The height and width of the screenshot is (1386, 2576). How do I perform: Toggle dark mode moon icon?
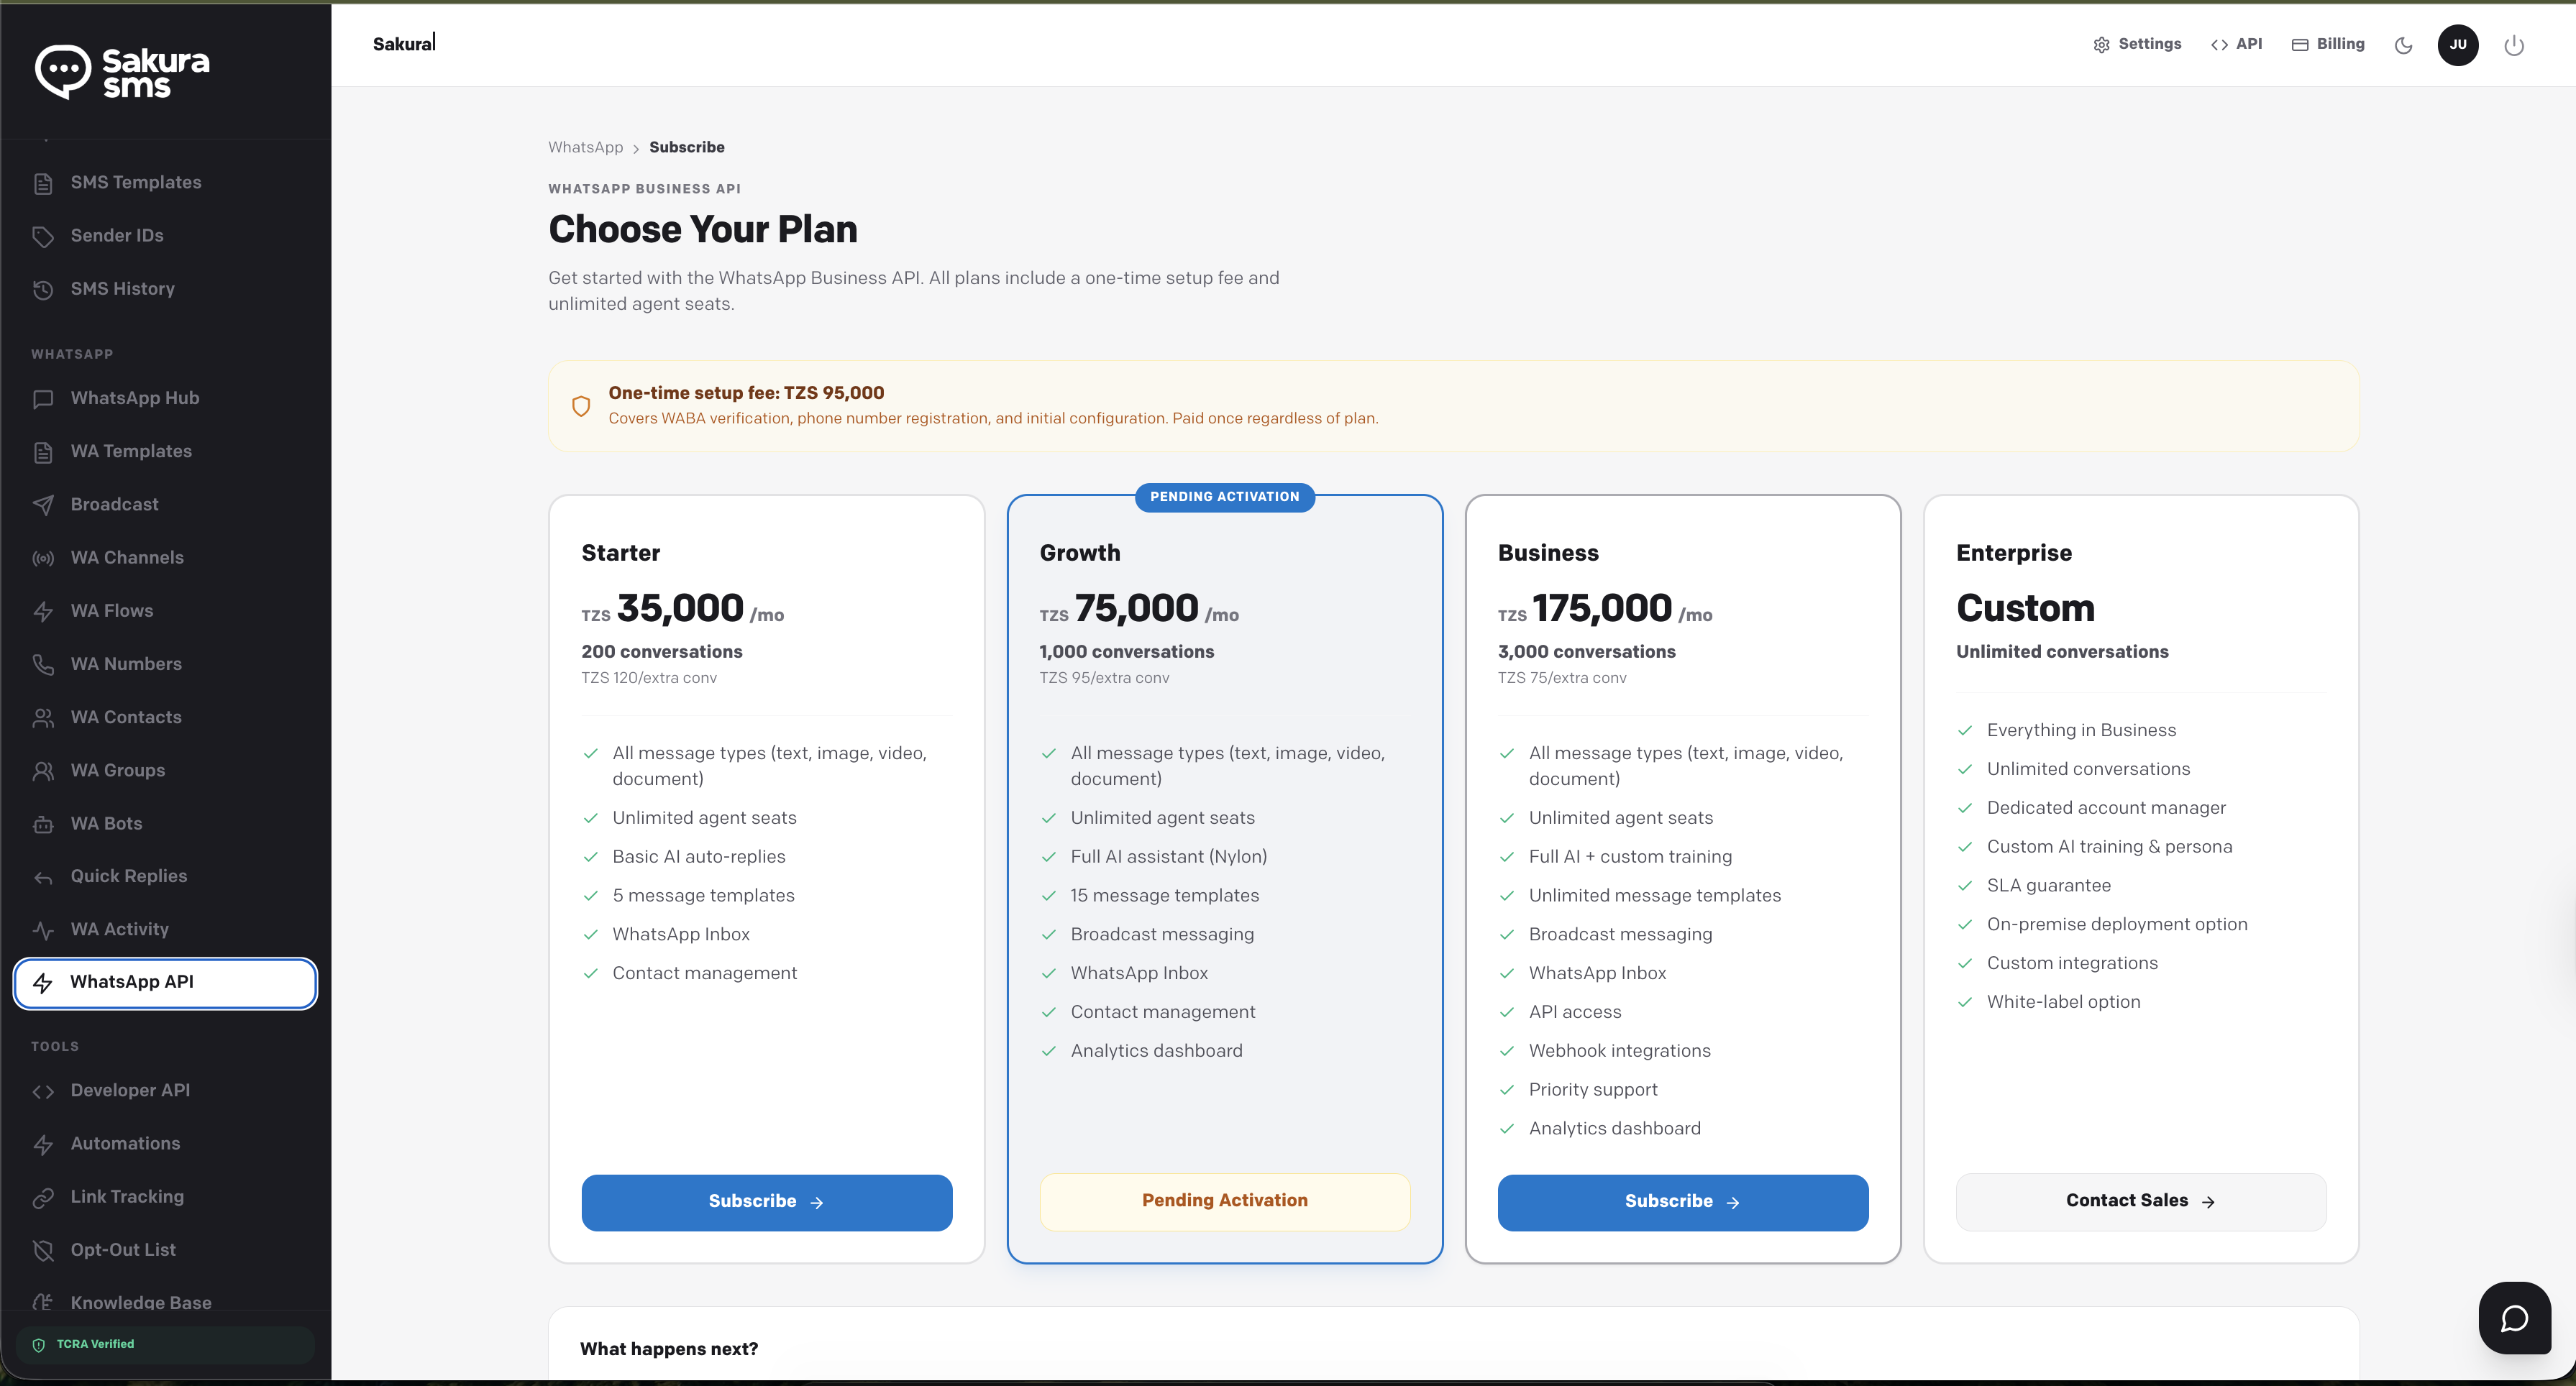[x=2403, y=45]
